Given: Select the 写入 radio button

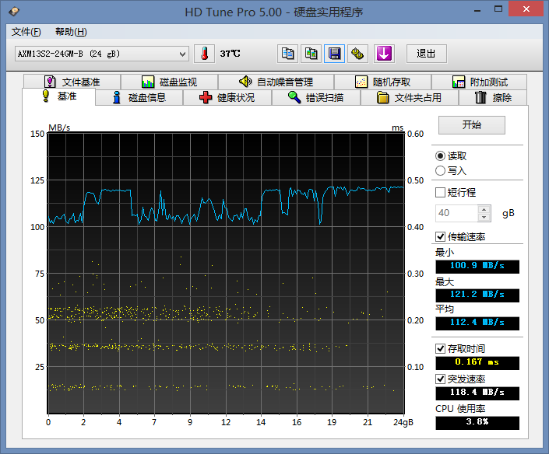Looking at the screenshot, I should [x=441, y=171].
